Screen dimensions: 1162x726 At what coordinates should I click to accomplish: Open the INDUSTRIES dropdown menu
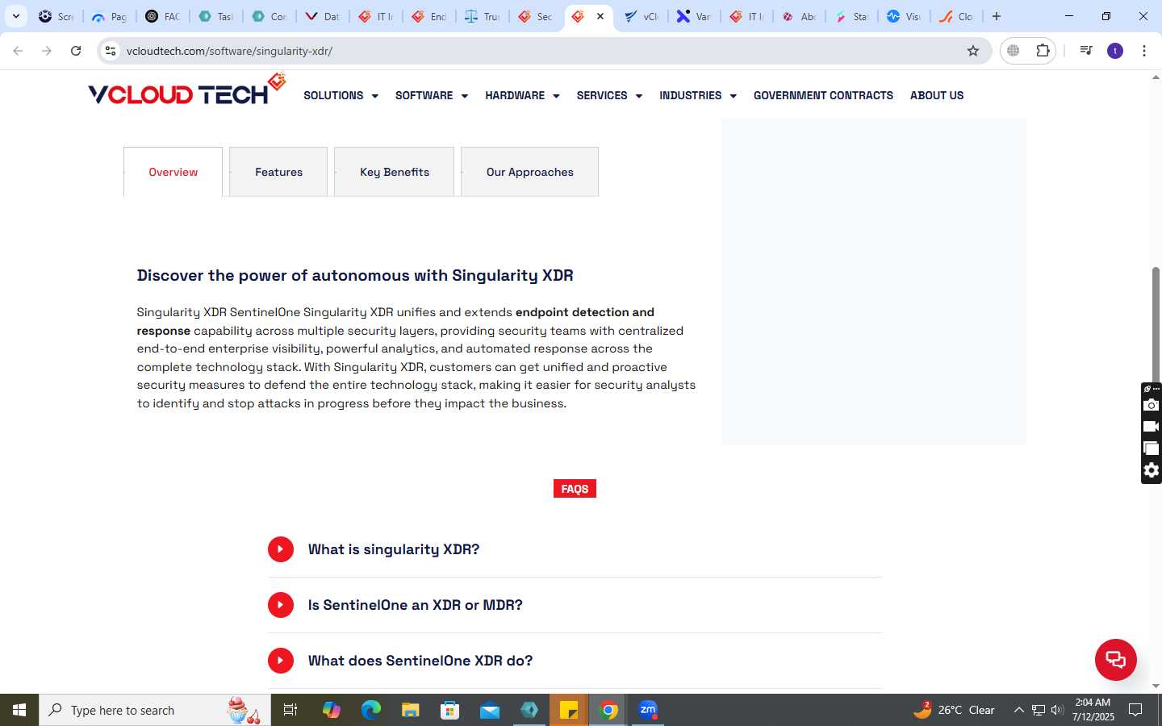[698, 95]
